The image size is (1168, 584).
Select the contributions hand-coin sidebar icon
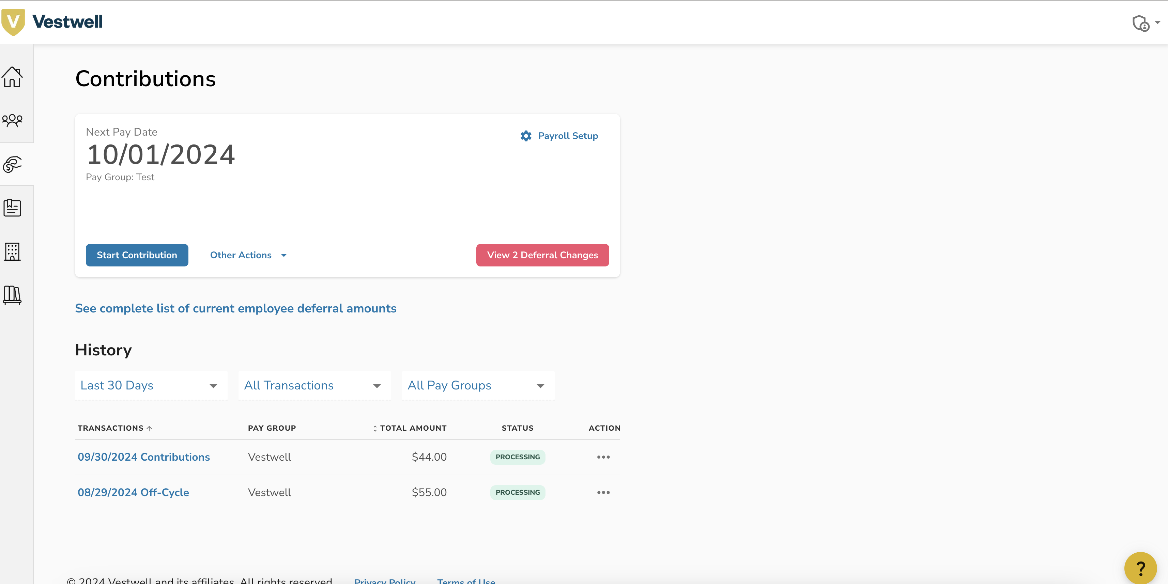coord(12,164)
